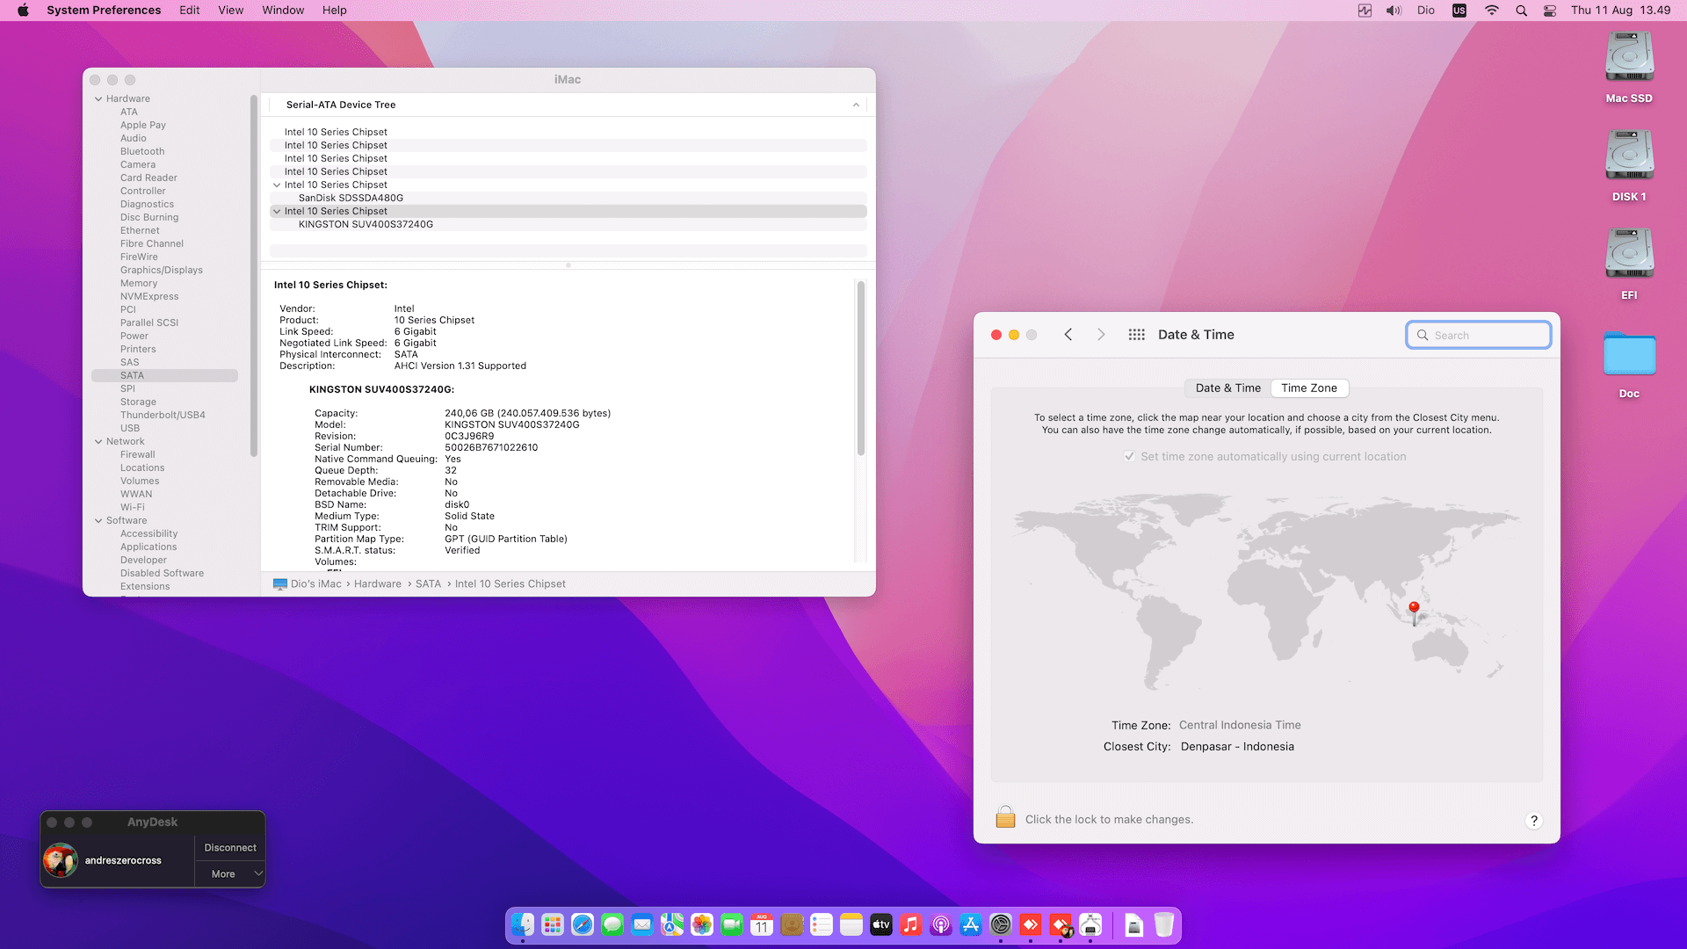Open Safari from the Dock
Viewport: 1687px width, 949px height.
(x=583, y=924)
